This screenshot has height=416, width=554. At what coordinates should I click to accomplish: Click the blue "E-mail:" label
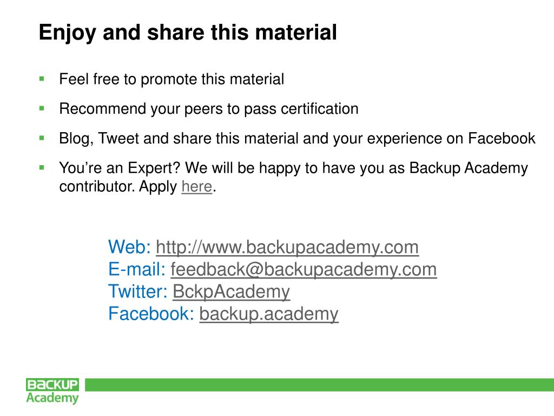(137, 269)
